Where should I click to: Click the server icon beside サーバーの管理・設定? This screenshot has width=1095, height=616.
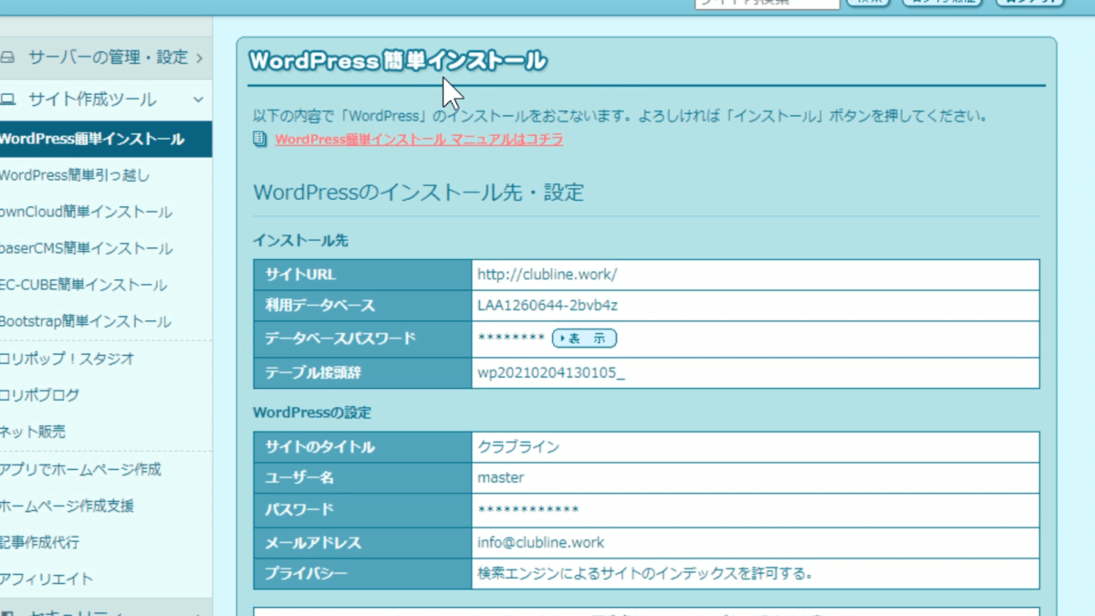tap(7, 57)
